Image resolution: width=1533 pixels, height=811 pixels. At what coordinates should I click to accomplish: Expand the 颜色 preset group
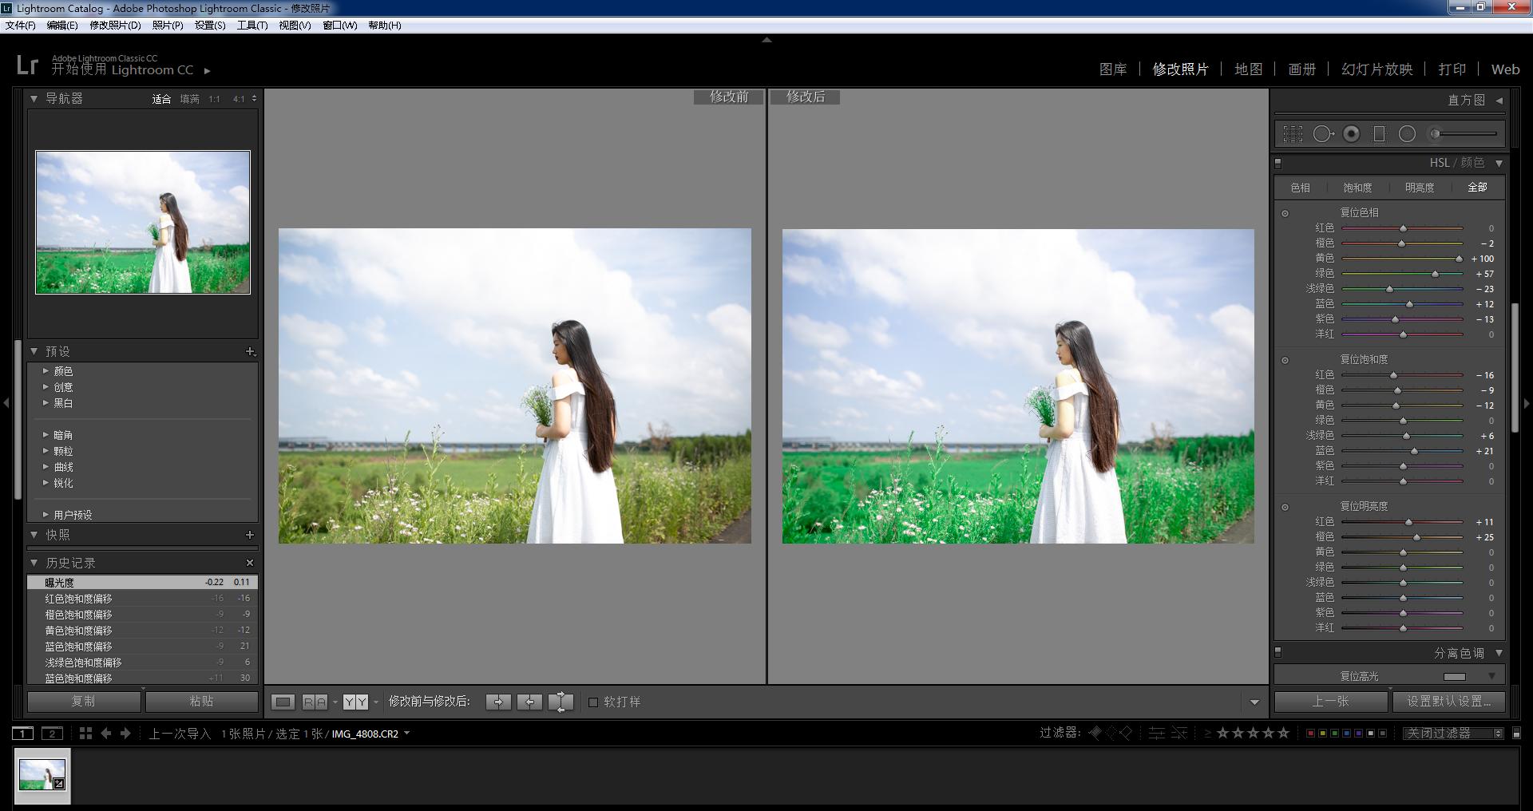[x=46, y=371]
